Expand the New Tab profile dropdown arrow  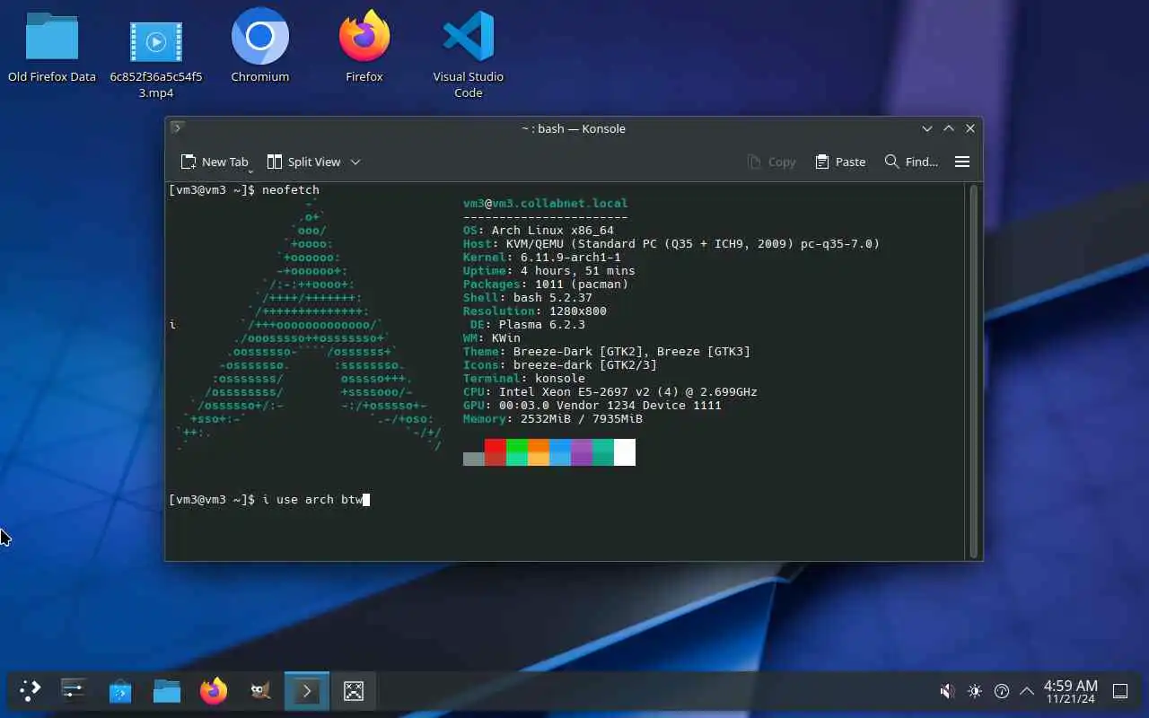(x=250, y=171)
